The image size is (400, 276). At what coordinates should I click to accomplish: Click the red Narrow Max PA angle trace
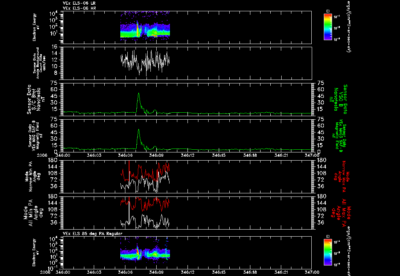[x=145, y=172]
